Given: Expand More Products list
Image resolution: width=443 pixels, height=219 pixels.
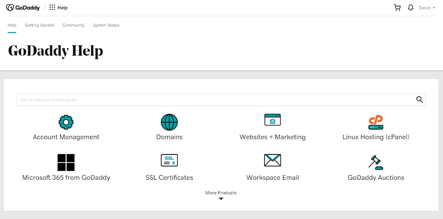Looking at the screenshot, I should tap(221, 193).
